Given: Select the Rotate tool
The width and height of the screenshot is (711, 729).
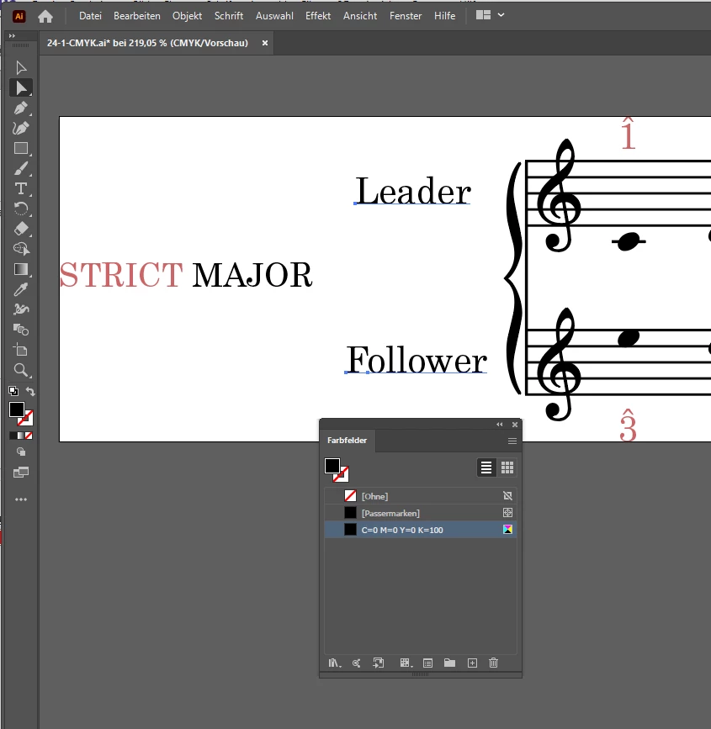Looking at the screenshot, I should (x=21, y=209).
